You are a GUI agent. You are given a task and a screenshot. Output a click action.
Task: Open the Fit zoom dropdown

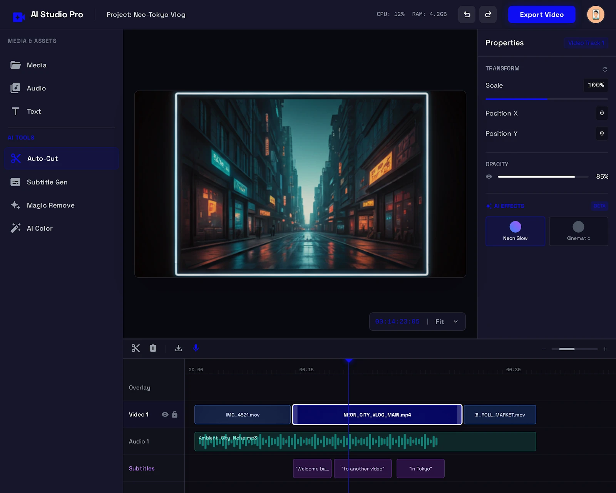point(447,322)
